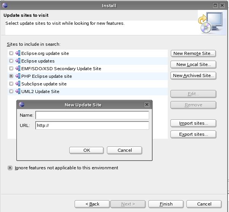This screenshot has height=212, width=229.
Task: Click the disabled Next button in wizard
Action: tap(128, 204)
